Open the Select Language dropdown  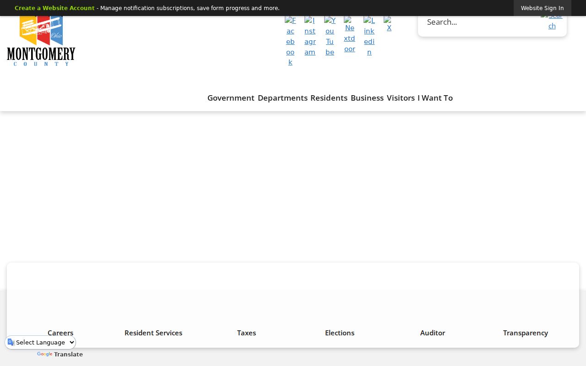pos(40,342)
